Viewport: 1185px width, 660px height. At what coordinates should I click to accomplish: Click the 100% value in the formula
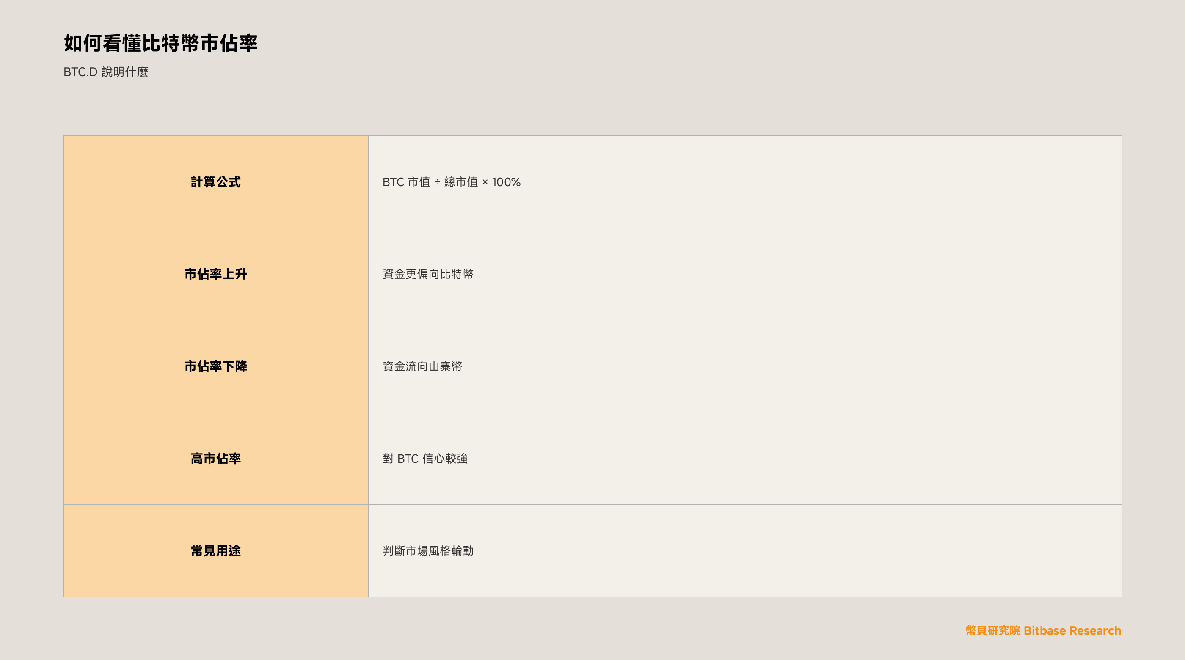click(x=507, y=182)
